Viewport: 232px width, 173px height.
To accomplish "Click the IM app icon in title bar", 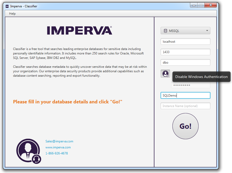I will [7, 6].
